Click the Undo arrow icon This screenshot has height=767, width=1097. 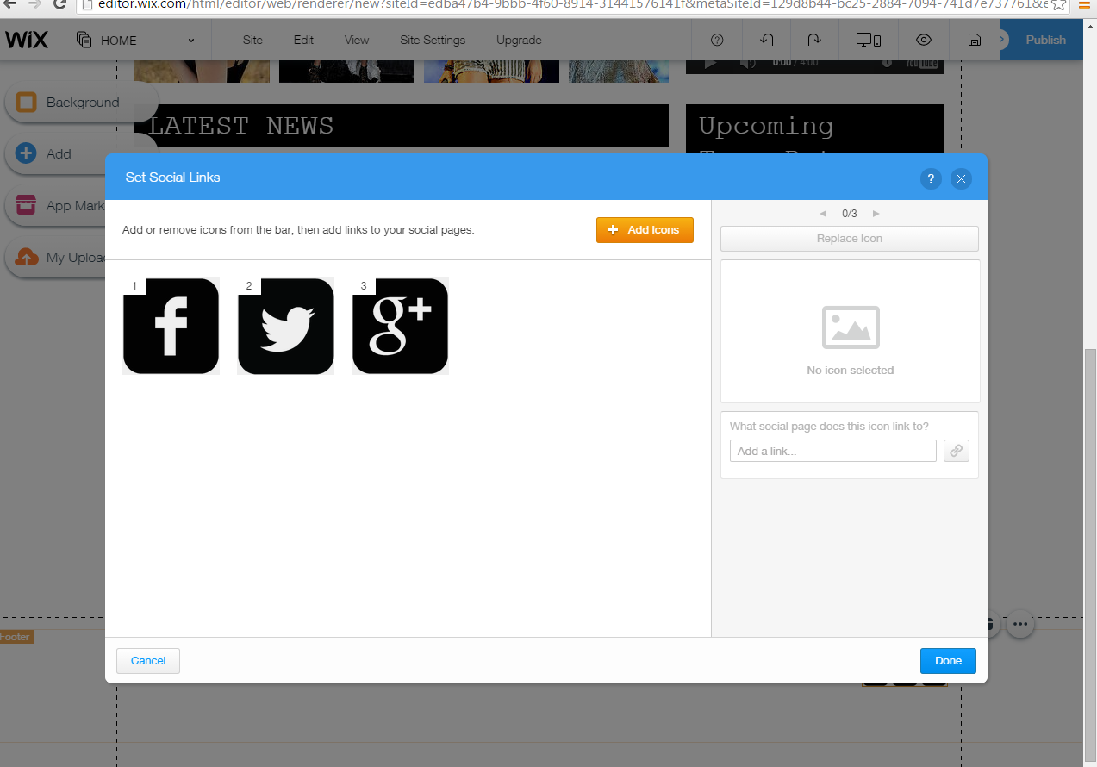pos(767,40)
